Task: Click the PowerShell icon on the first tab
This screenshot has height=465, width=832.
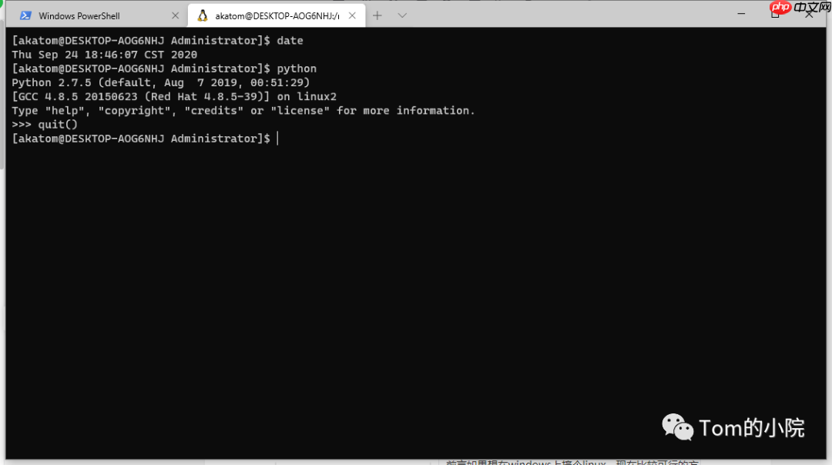Action: click(x=25, y=15)
